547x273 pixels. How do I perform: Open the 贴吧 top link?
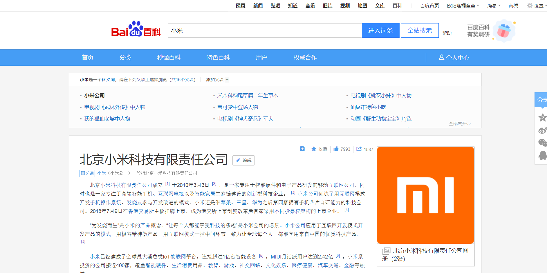[x=275, y=6]
